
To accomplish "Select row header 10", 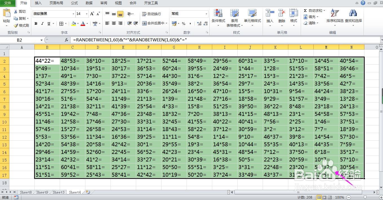I will coord(5,122).
